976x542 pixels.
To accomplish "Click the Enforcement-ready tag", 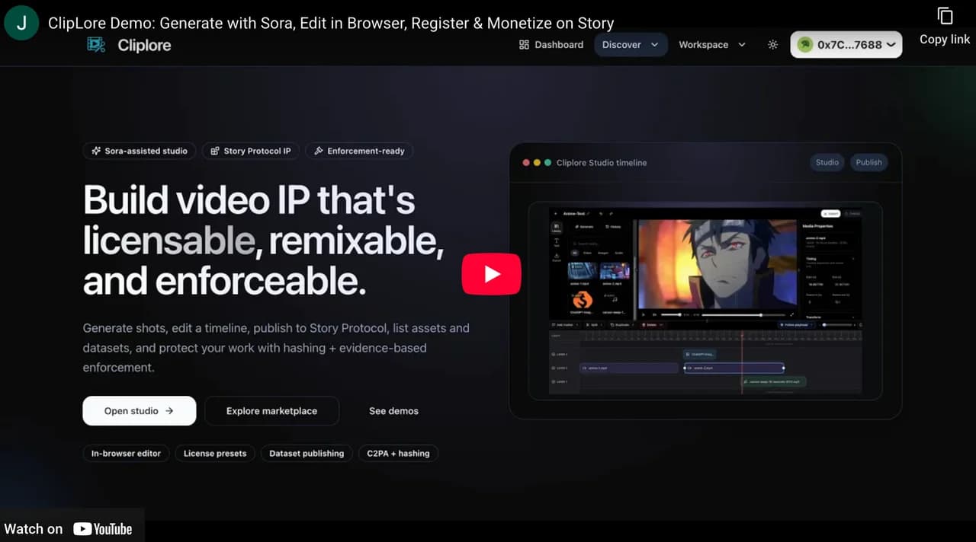I will pos(359,151).
